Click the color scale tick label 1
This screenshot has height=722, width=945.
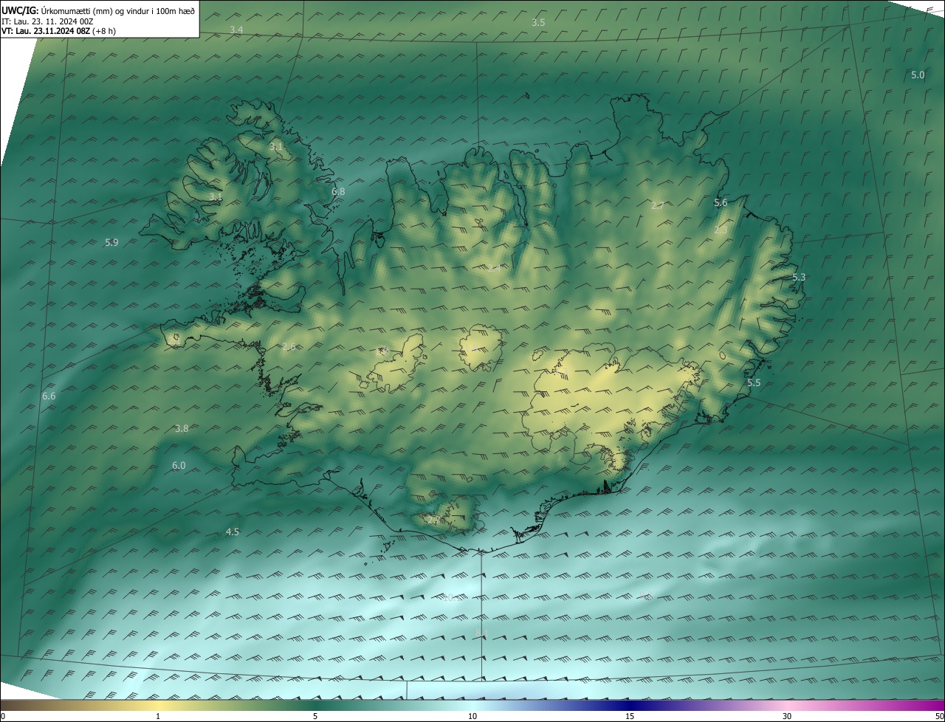[158, 717]
